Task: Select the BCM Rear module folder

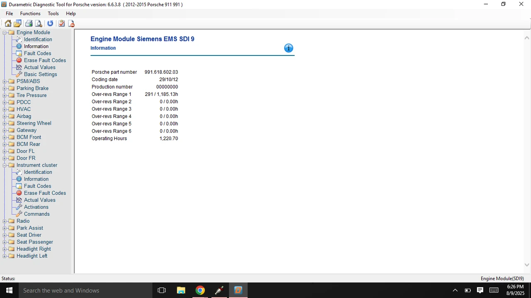Action: (28, 144)
